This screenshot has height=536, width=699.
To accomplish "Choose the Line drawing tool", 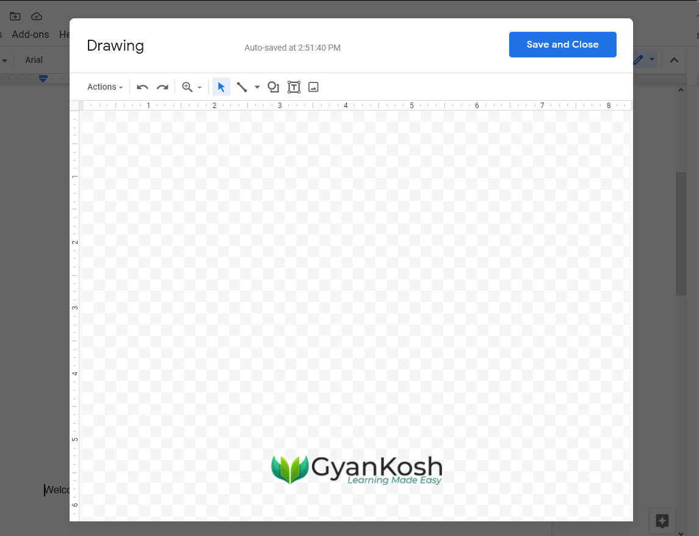I will pyautogui.click(x=242, y=87).
